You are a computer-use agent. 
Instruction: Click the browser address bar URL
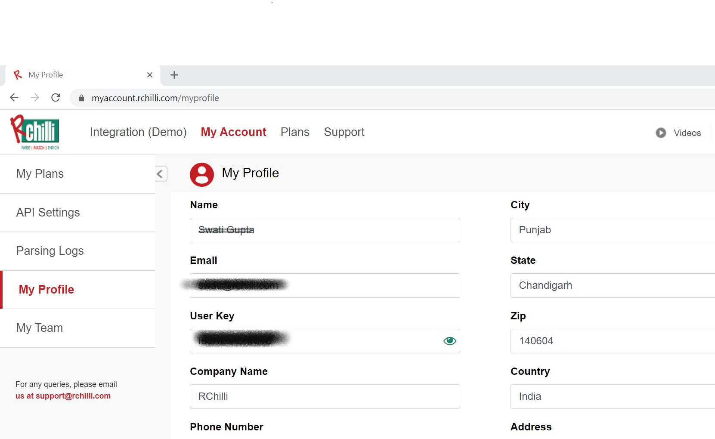pyautogui.click(x=155, y=98)
